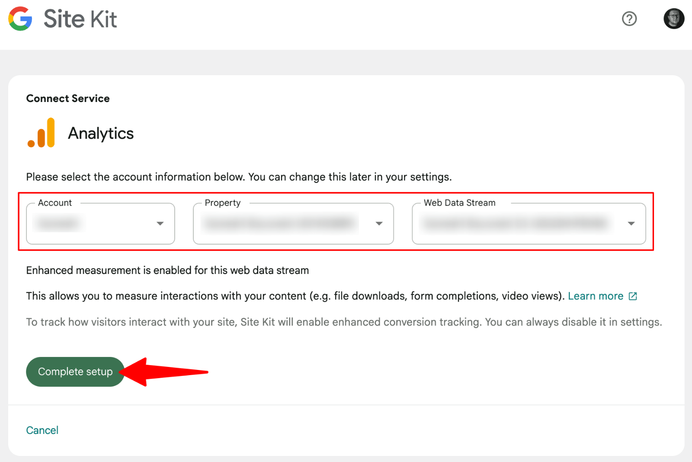Open the help question mark icon

pos(629,19)
